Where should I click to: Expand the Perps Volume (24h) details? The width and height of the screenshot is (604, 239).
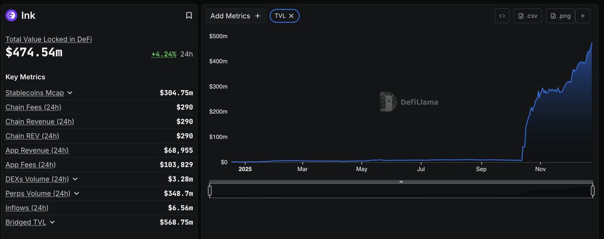(x=76, y=193)
